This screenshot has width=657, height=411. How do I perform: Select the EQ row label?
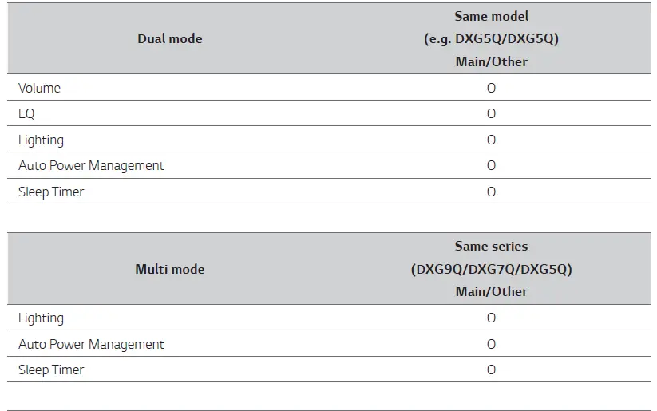coord(26,113)
